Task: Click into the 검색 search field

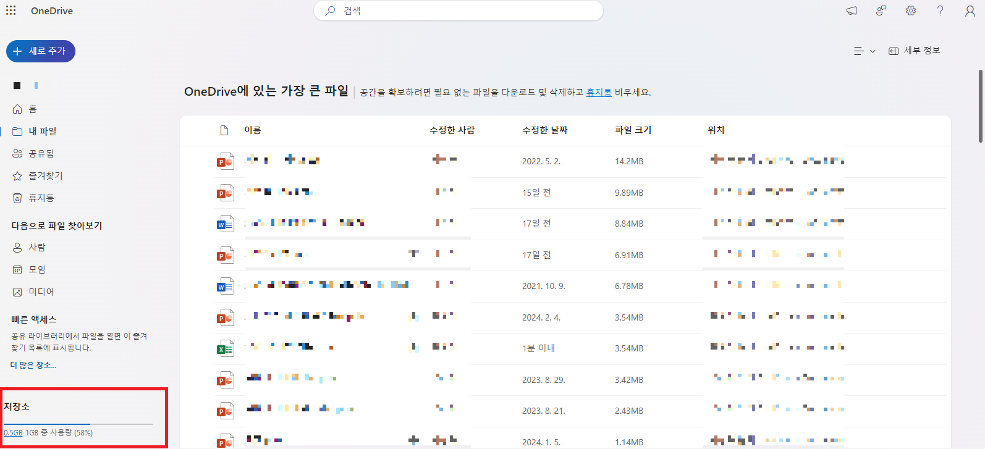Action: [459, 10]
